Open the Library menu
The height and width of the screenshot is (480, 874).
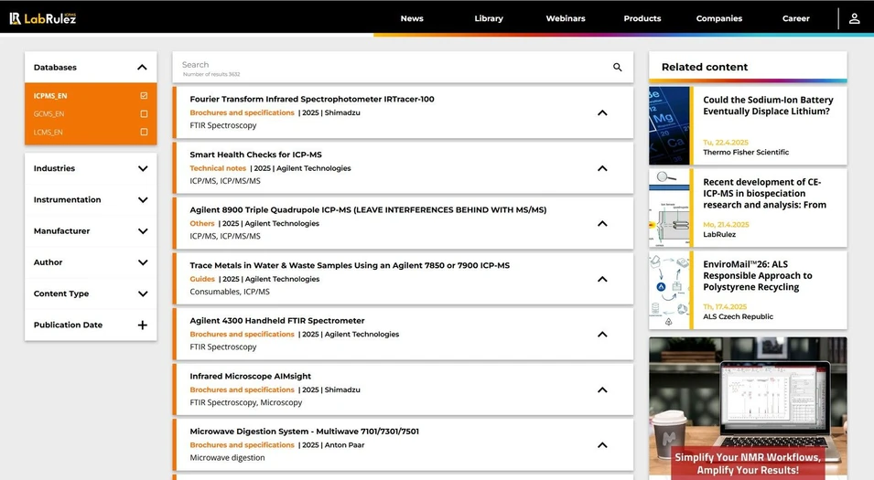[489, 18]
